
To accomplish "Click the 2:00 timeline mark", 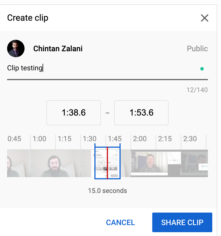I will point(140,139).
